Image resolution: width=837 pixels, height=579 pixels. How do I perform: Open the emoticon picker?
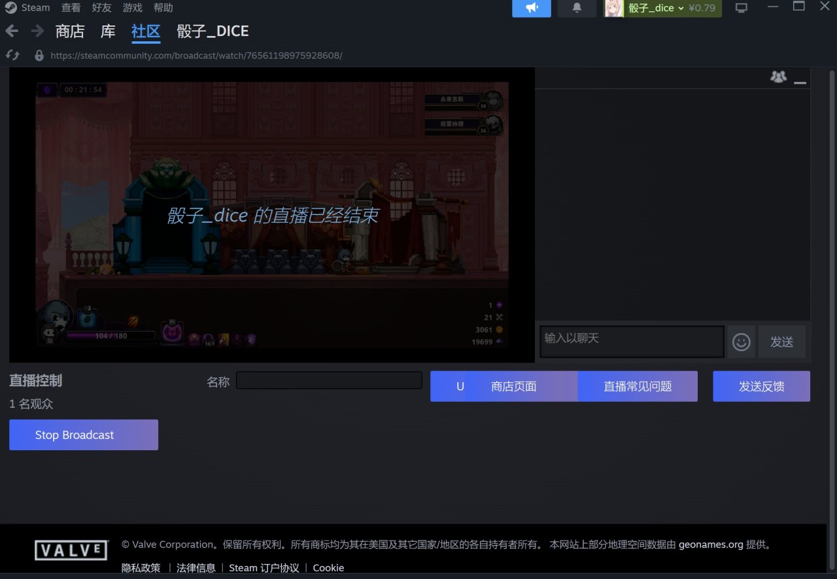click(x=741, y=342)
